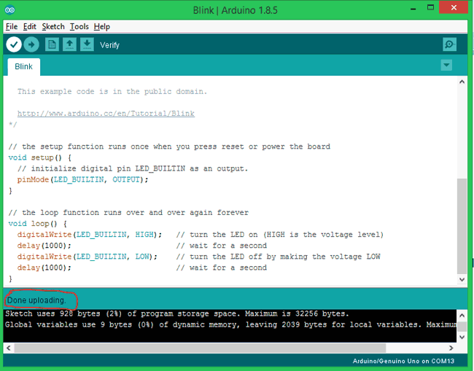The height and width of the screenshot is (371, 474).
Task: Click the 'initialize digital pin LED_BUILTIN' comment
Action: pos(133,168)
